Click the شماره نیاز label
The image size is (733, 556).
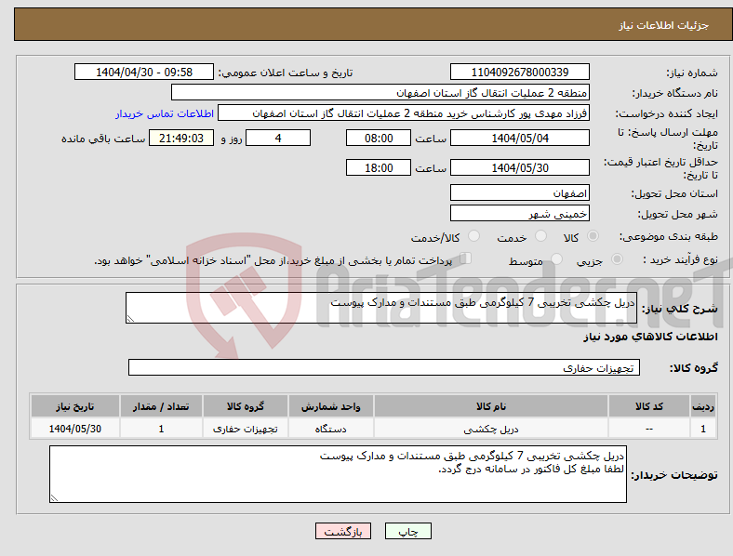(692, 73)
